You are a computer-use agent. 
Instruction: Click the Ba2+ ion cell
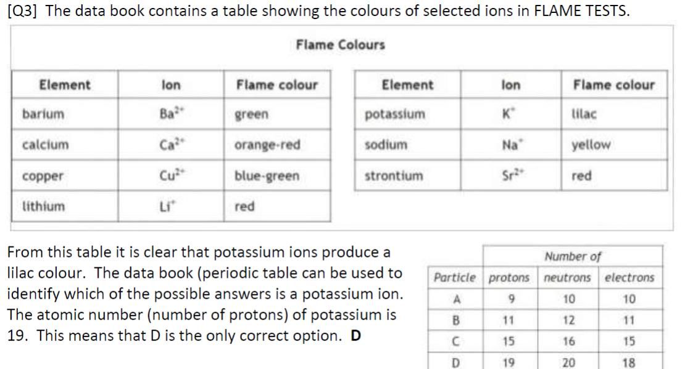point(171,114)
